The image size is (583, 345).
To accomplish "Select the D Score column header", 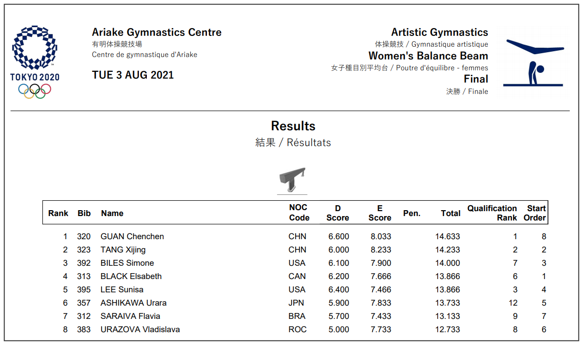I will click(338, 213).
